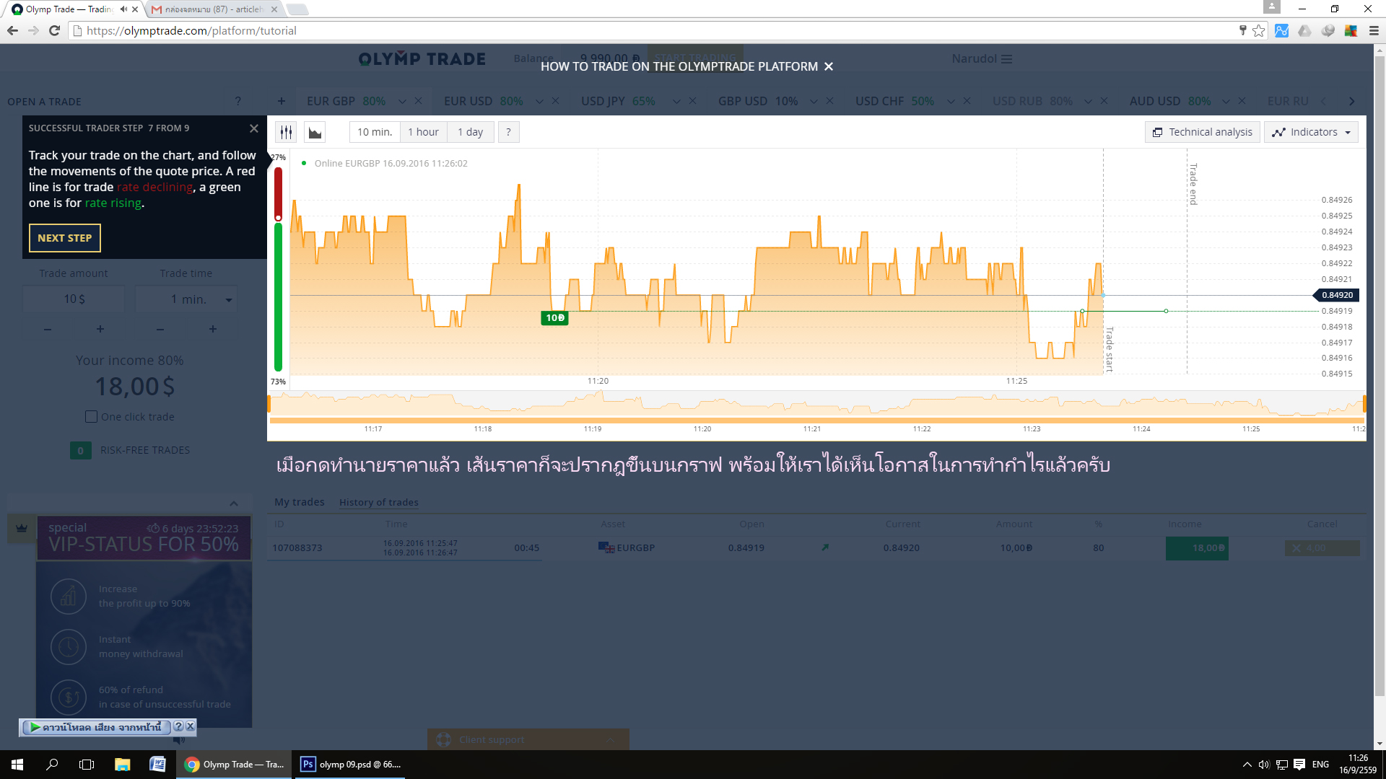Expand the AUD USD tab dropdown
1386x779 pixels.
pyautogui.click(x=1226, y=101)
